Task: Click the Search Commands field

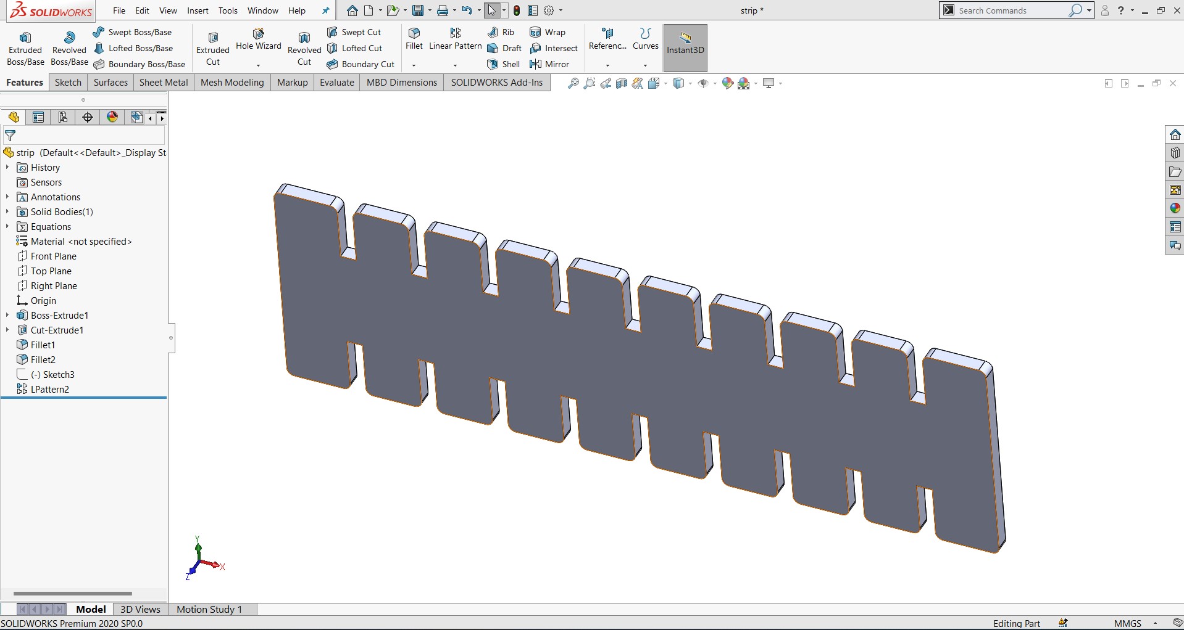Action: pyautogui.click(x=1012, y=10)
